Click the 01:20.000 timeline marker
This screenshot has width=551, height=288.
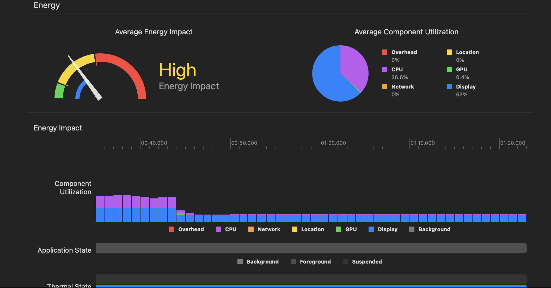[512, 143]
